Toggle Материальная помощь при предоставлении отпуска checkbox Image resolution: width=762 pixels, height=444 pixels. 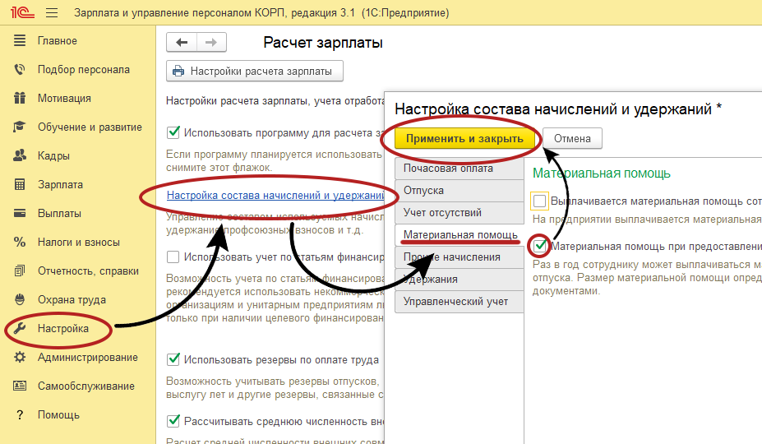click(540, 245)
